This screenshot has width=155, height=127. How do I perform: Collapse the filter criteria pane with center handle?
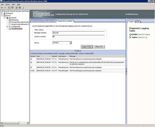tap(78, 51)
